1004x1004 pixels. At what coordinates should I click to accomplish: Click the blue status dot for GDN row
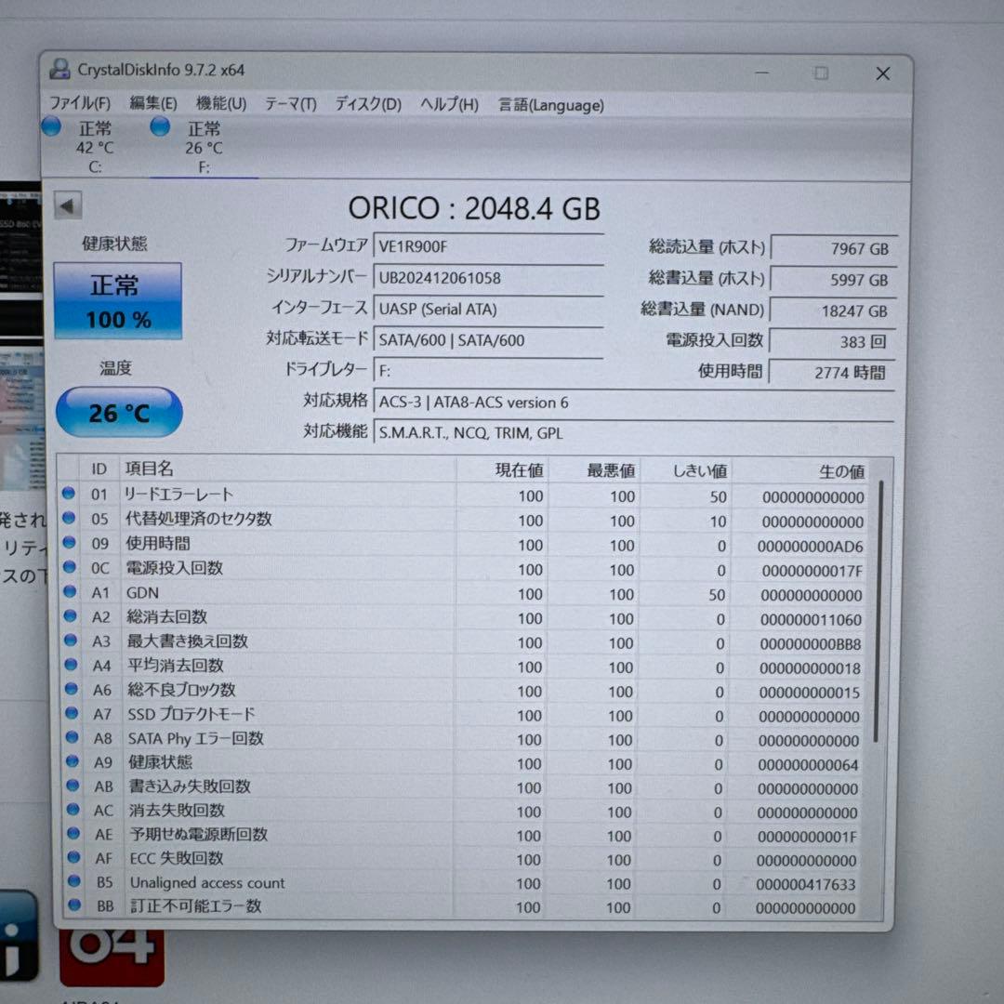point(70,591)
